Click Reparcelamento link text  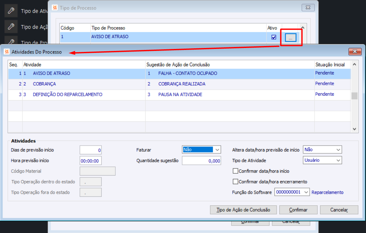pyautogui.click(x=327, y=192)
